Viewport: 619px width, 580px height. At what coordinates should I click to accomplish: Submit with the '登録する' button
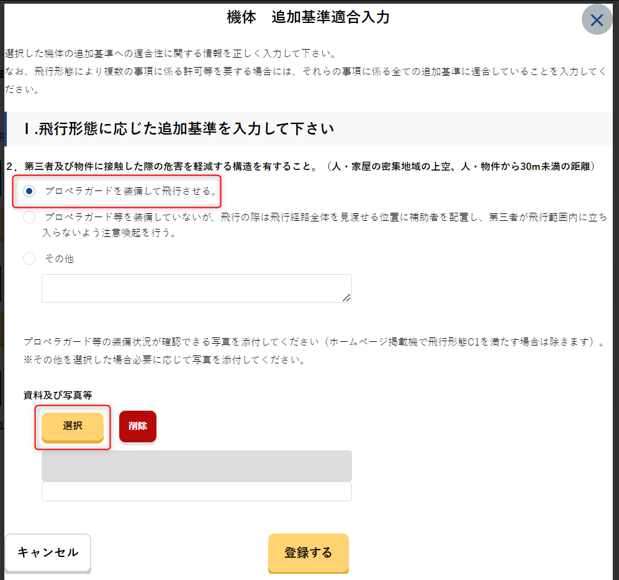coord(308,552)
